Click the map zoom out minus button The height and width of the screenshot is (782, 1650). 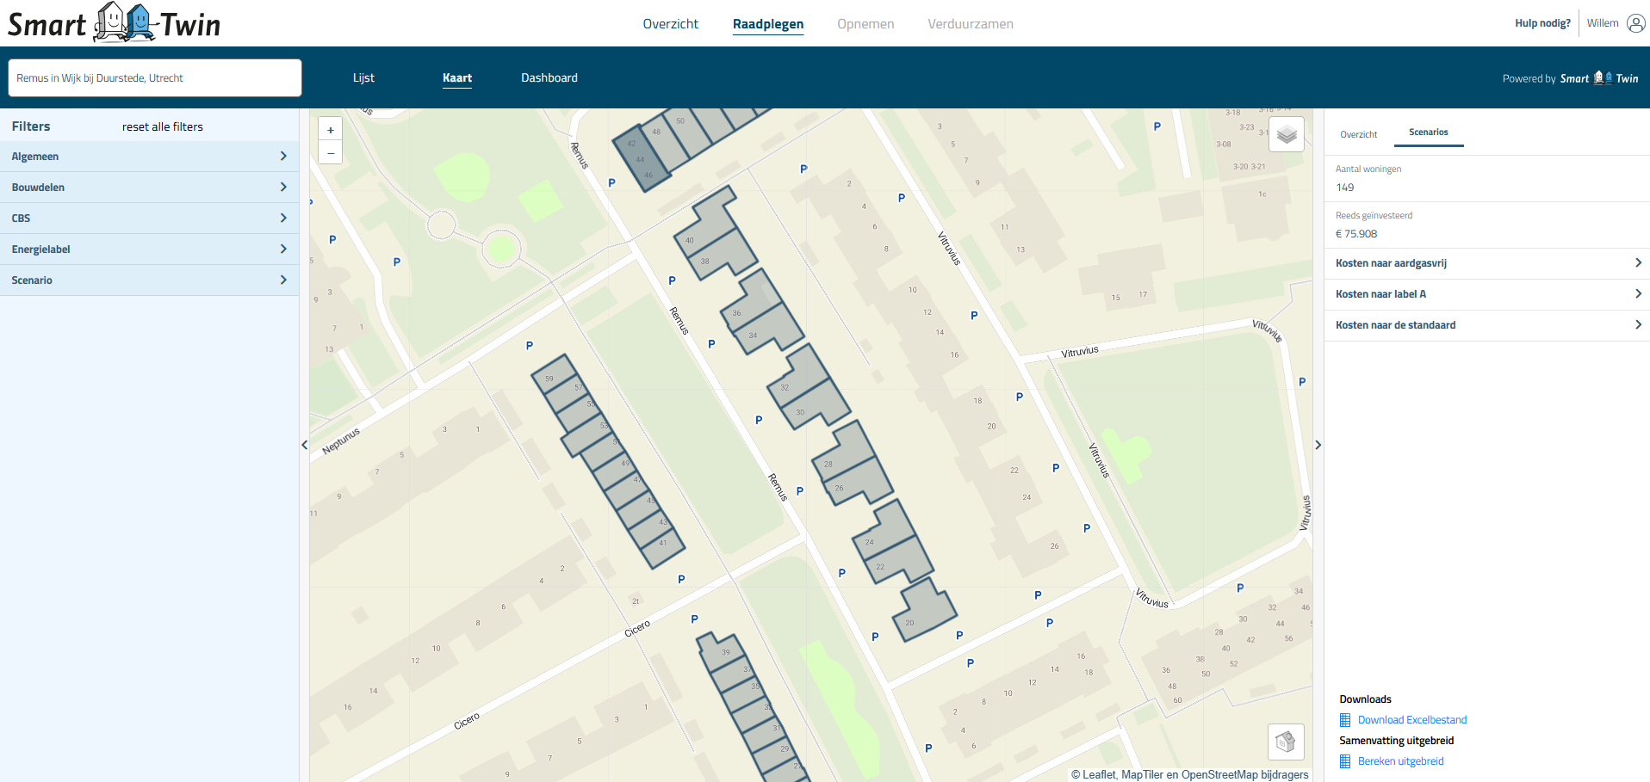tap(331, 152)
